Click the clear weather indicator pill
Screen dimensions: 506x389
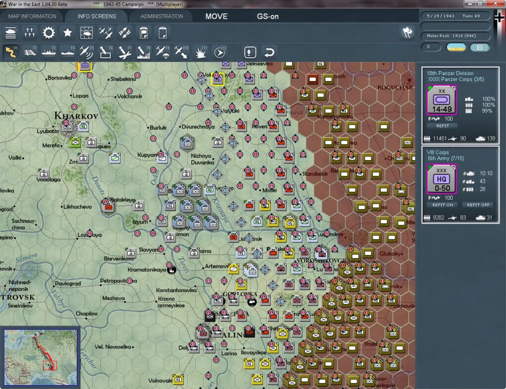coord(456,47)
